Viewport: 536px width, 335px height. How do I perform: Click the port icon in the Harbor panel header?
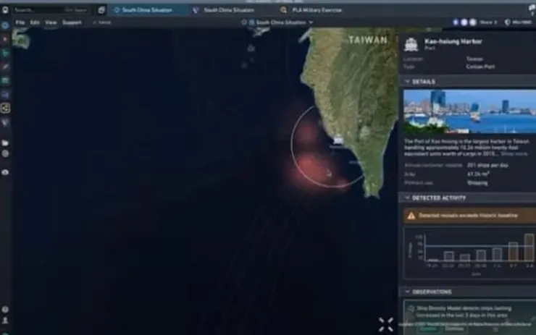[x=411, y=45]
